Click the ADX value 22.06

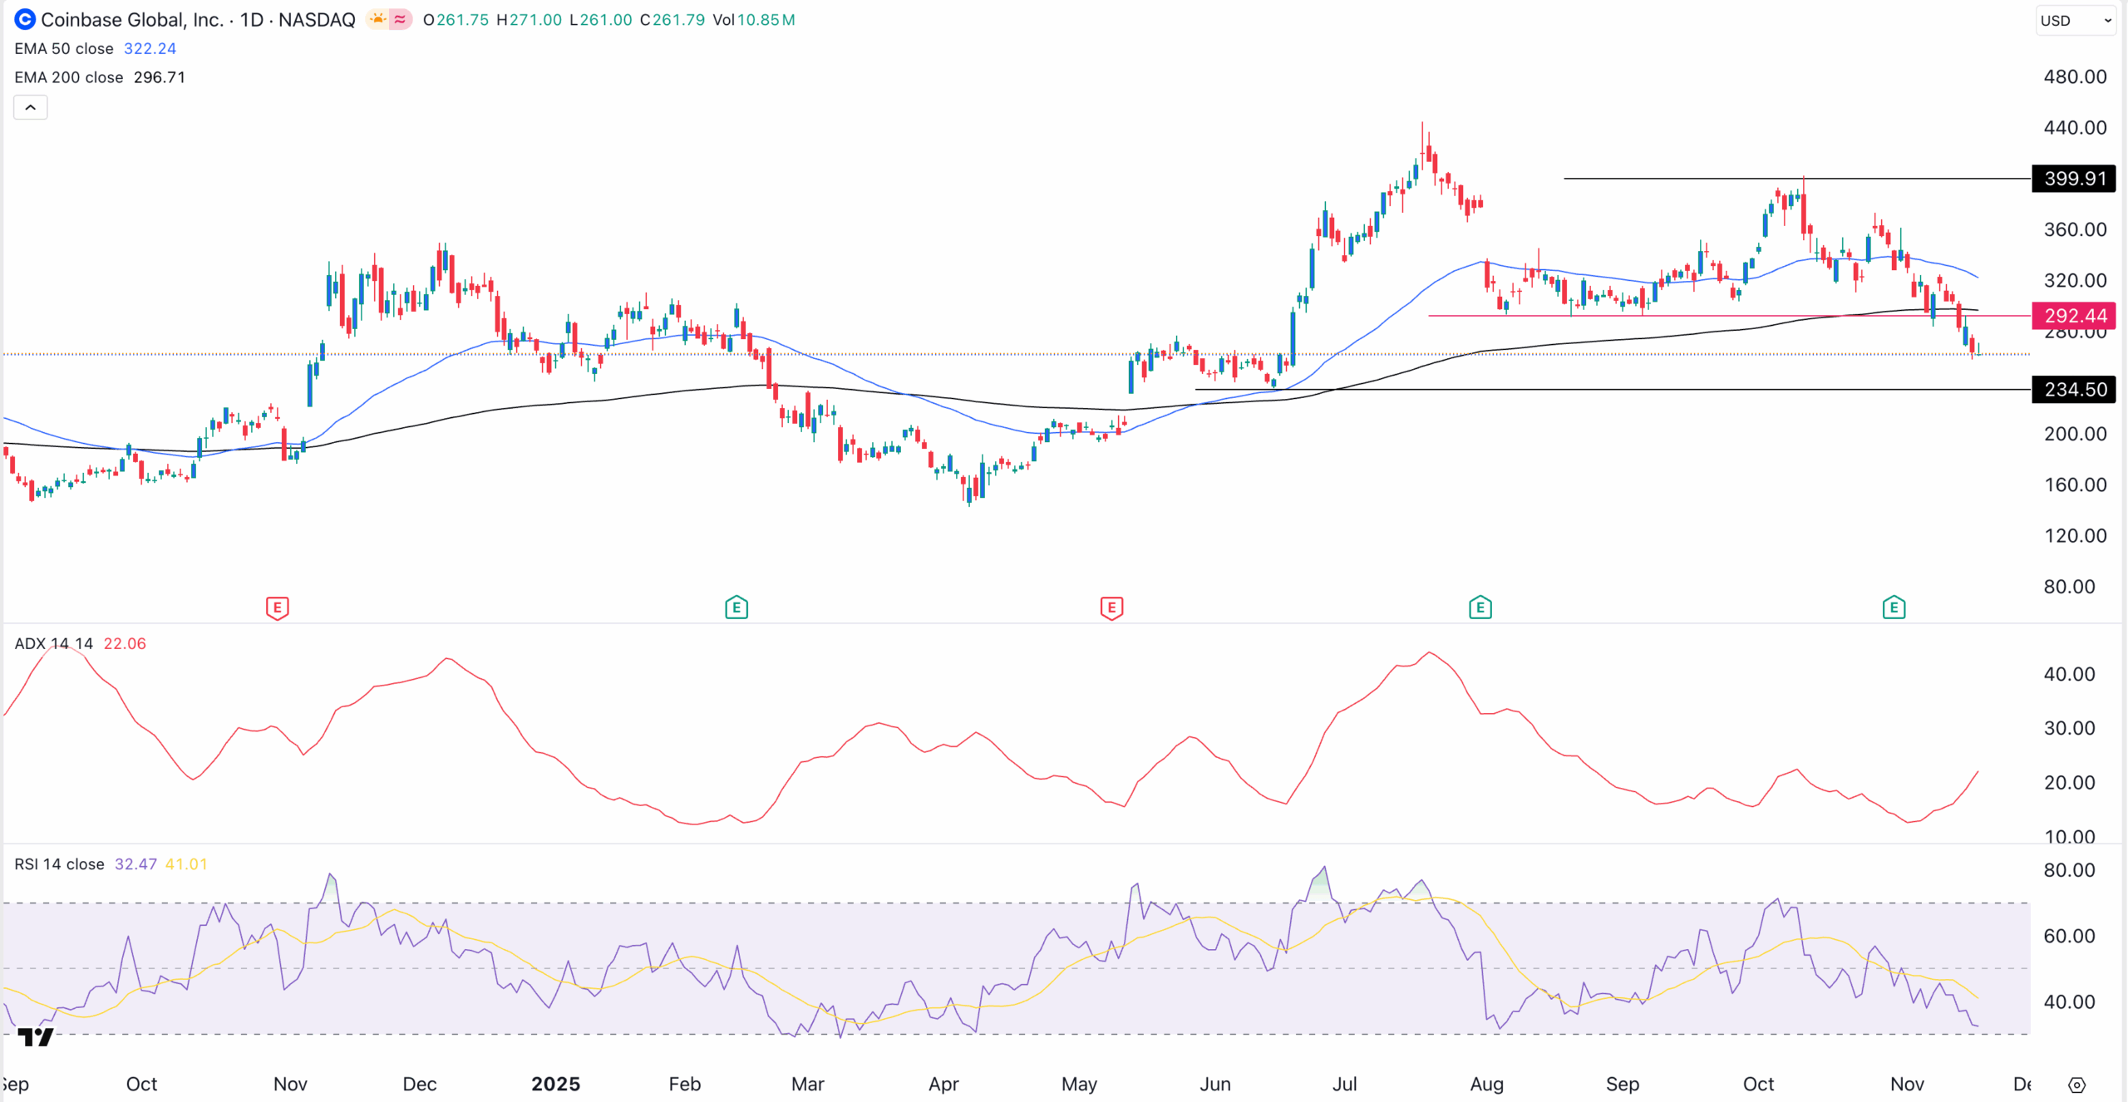(125, 643)
